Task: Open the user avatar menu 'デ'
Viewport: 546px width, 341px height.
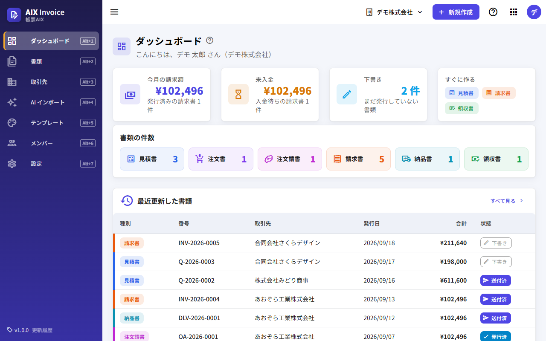Action: pyautogui.click(x=534, y=12)
